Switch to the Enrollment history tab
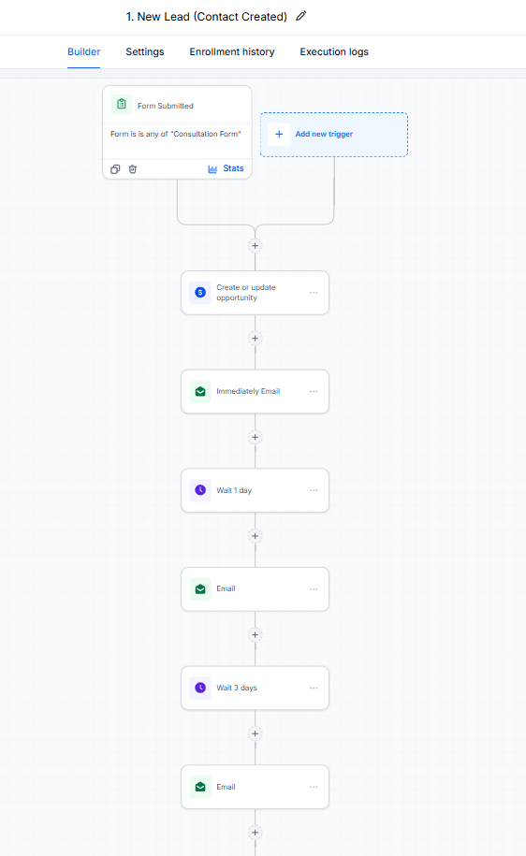526x856 pixels. [232, 51]
